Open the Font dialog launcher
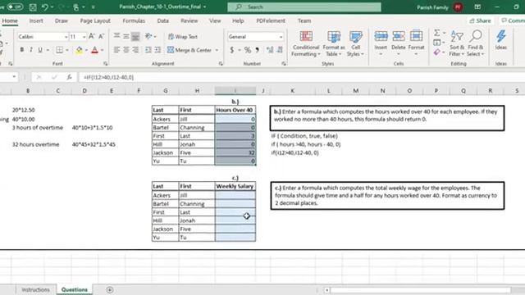The height and width of the screenshot is (295, 525). tap(106, 64)
